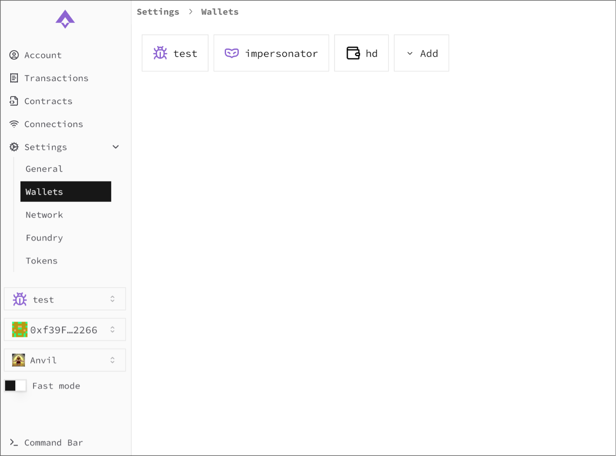
Task: Click the purple app logo at the top
Action: coord(65,19)
